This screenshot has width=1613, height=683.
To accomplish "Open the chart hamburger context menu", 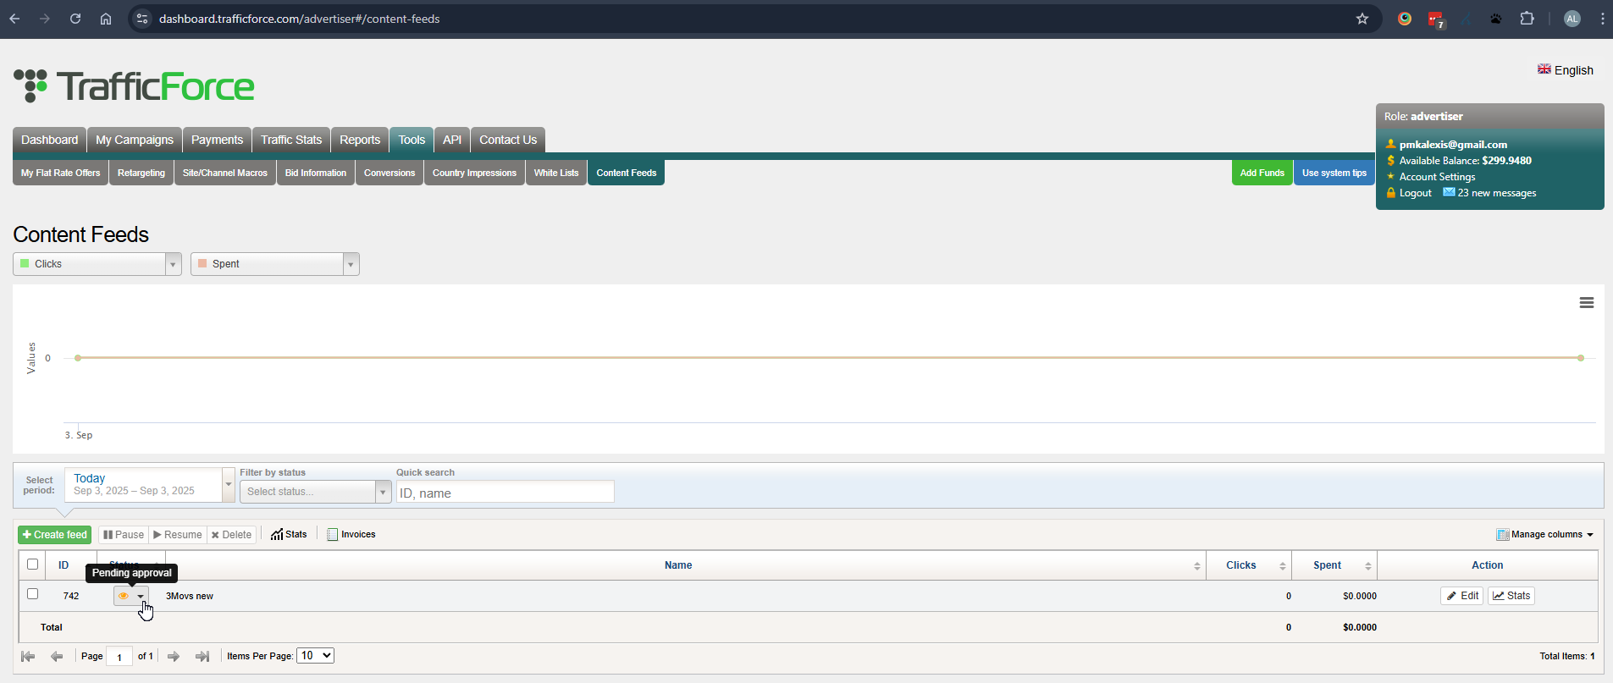I will coord(1587,303).
